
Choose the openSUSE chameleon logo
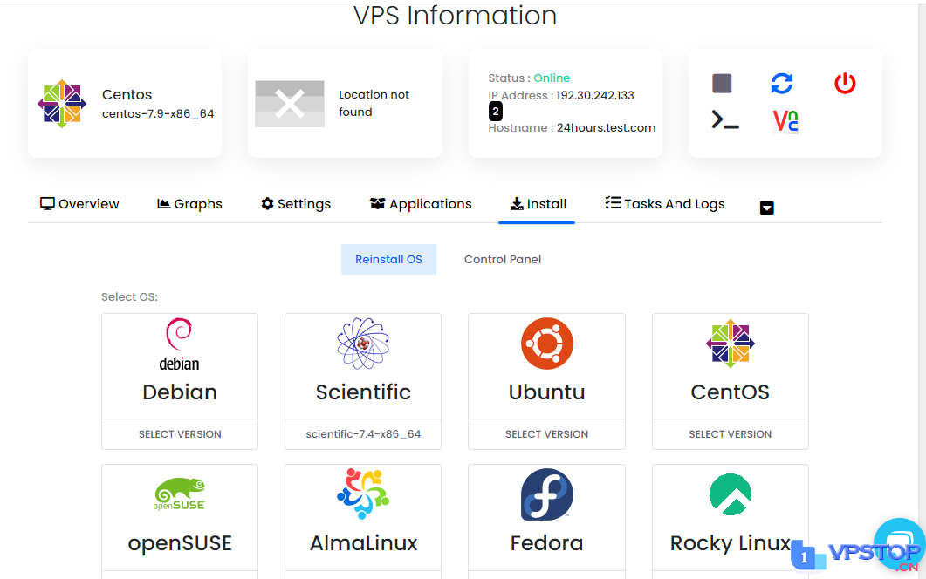(180, 494)
